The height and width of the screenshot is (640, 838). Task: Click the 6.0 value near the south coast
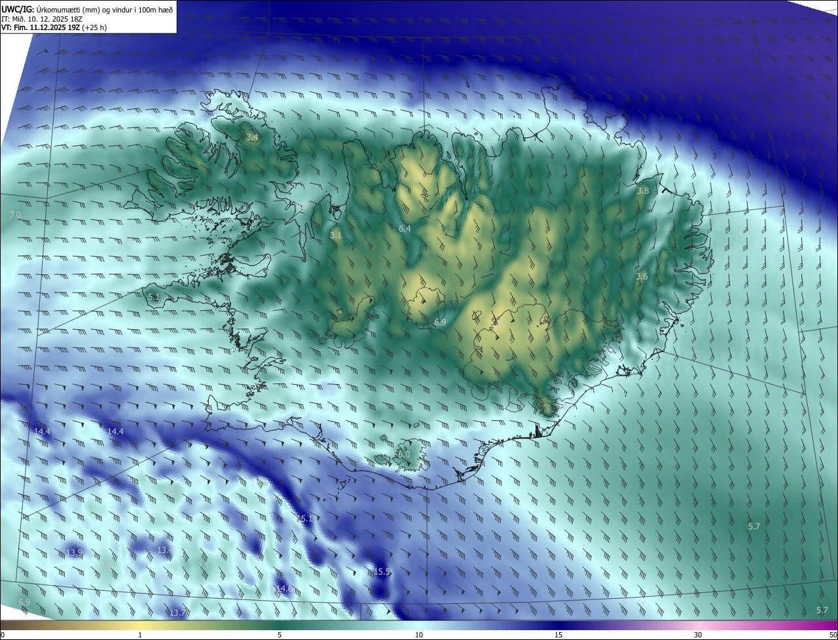point(403,454)
